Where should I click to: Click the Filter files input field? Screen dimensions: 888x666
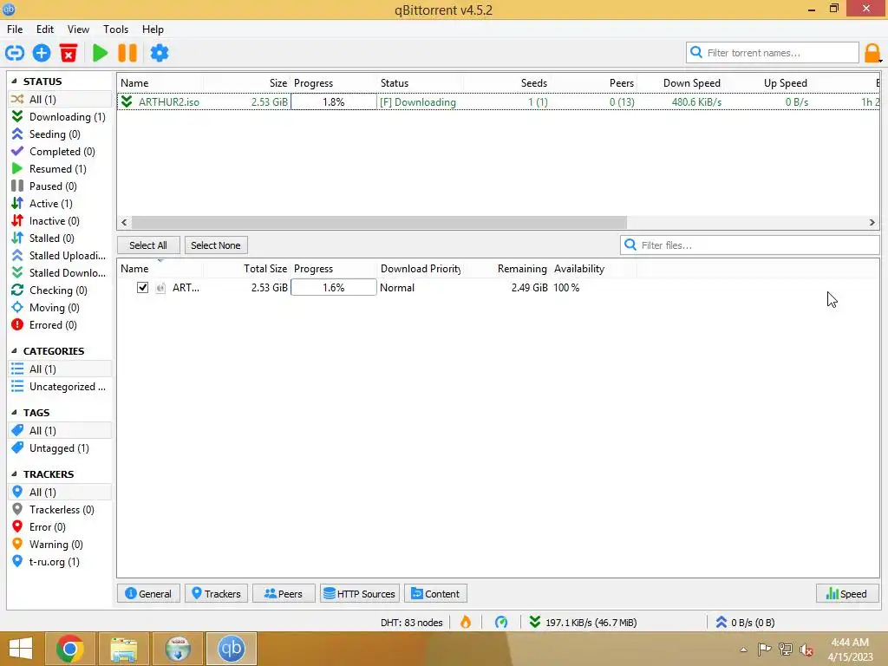tap(750, 245)
